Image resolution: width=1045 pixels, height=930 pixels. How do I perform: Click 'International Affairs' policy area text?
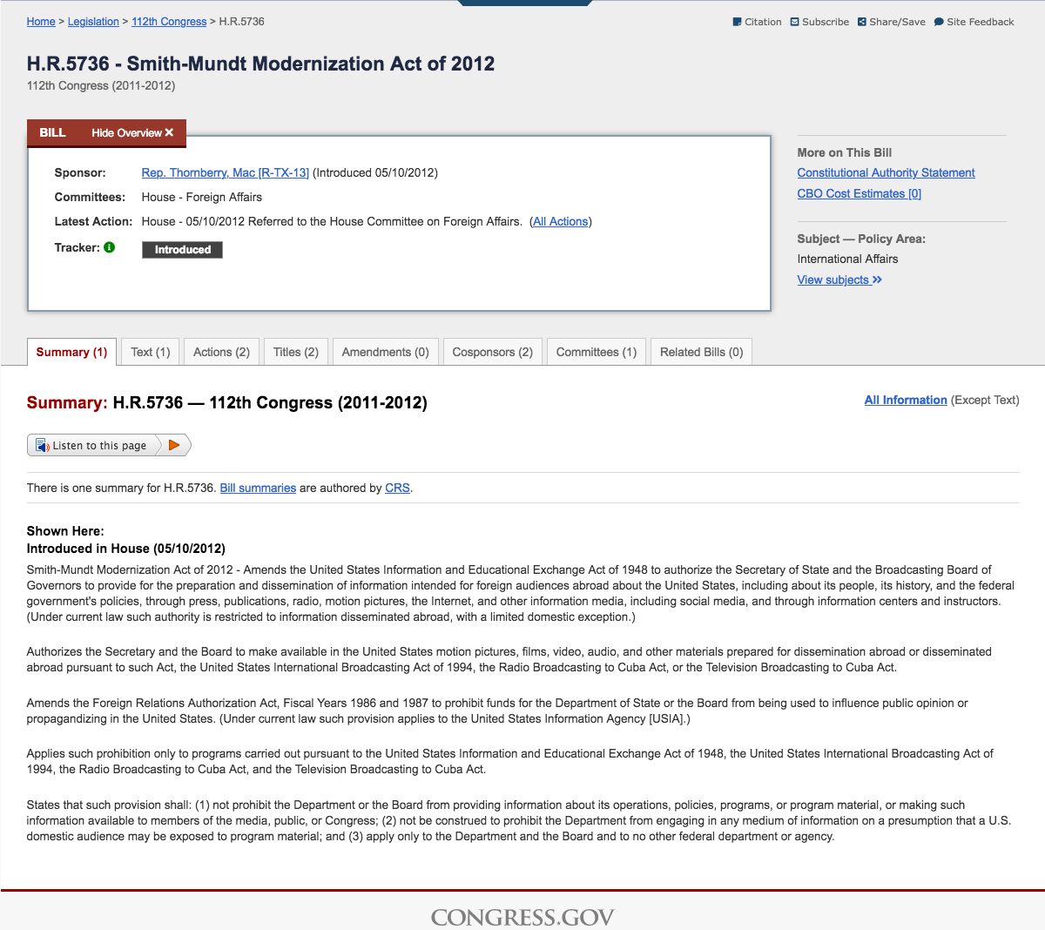pos(847,259)
